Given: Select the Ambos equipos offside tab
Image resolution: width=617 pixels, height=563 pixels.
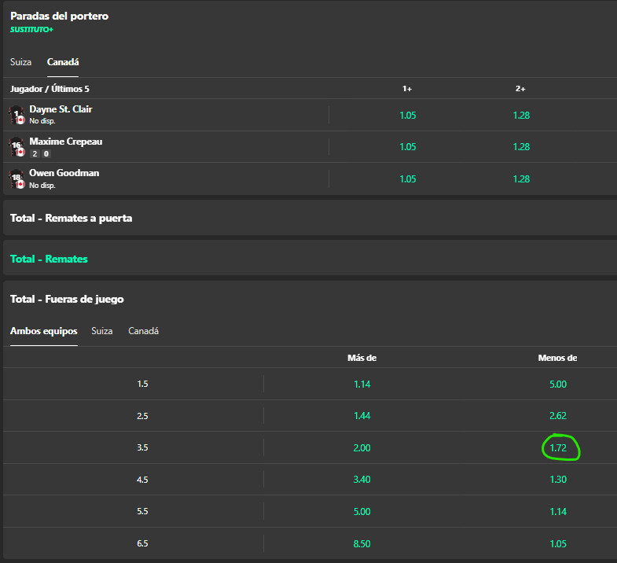Looking at the screenshot, I should pos(44,331).
